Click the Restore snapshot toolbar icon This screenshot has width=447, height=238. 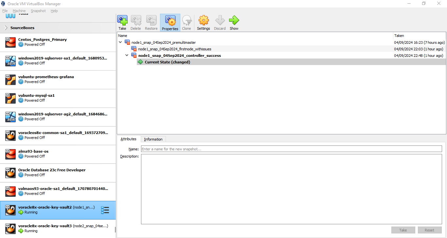[x=151, y=20]
